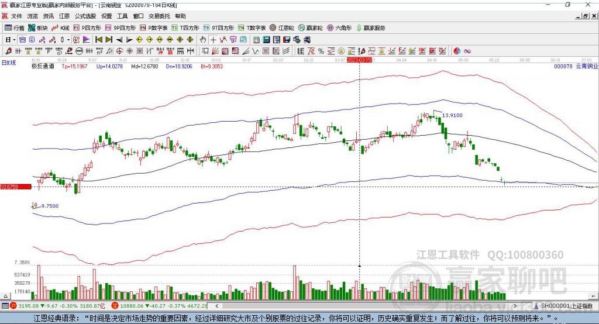Screen dimensions: 599x324
Task: Click the horizontal scrollbar track
Action: tap(366, 306)
